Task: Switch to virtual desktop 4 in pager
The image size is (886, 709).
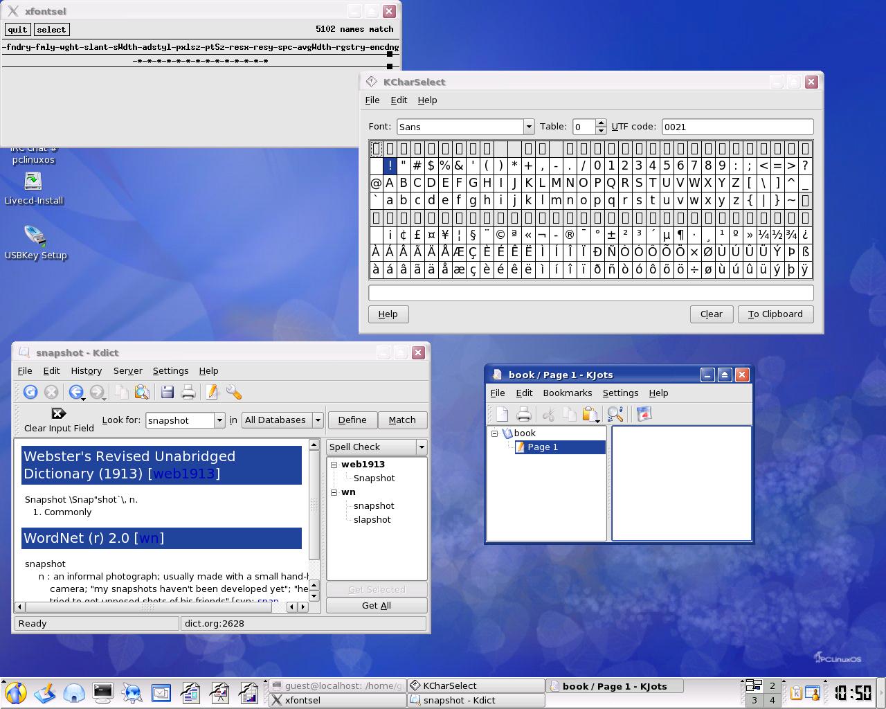Action: [772, 700]
